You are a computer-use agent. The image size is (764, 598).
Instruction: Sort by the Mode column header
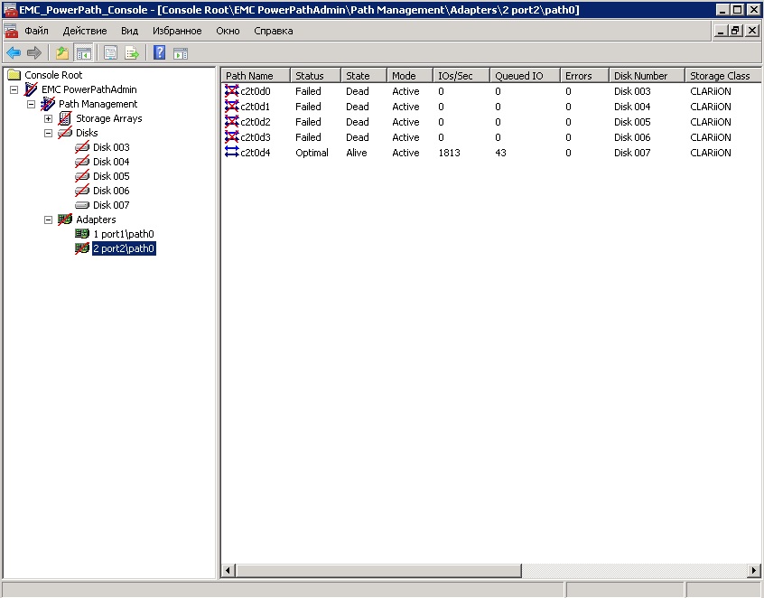click(410, 76)
